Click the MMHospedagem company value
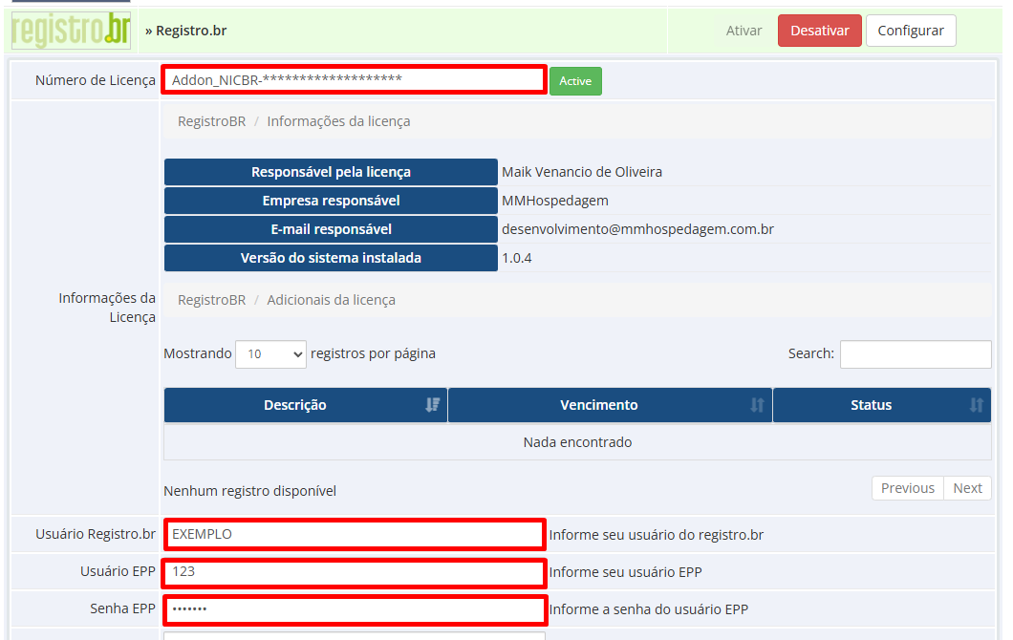 click(x=555, y=201)
